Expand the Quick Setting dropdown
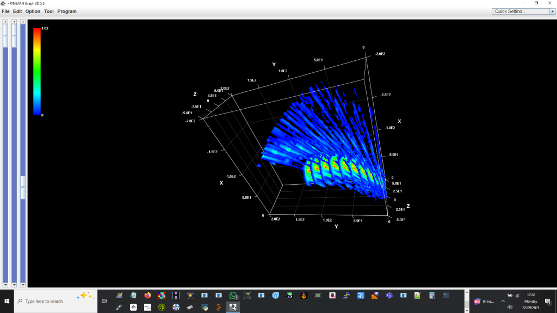 [x=520, y=11]
